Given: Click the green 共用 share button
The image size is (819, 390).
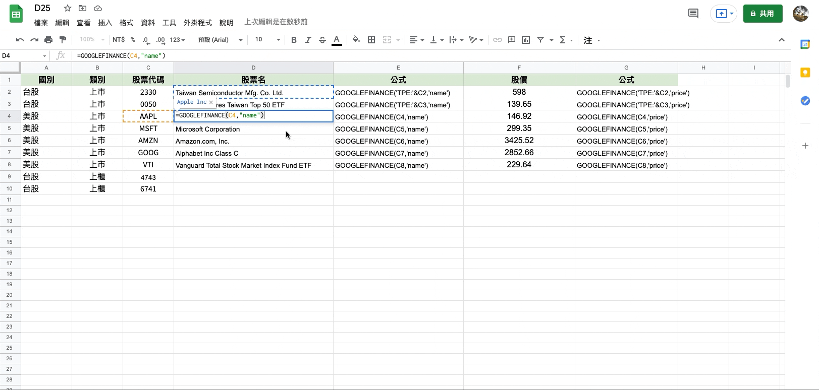Looking at the screenshot, I should tap(762, 14).
